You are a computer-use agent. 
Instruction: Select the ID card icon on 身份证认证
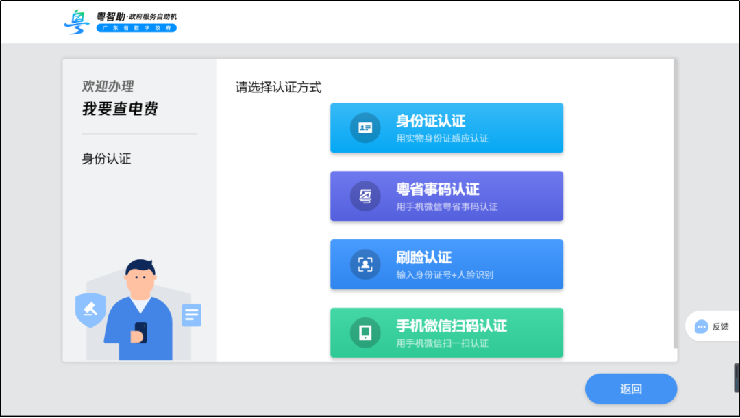(x=364, y=128)
